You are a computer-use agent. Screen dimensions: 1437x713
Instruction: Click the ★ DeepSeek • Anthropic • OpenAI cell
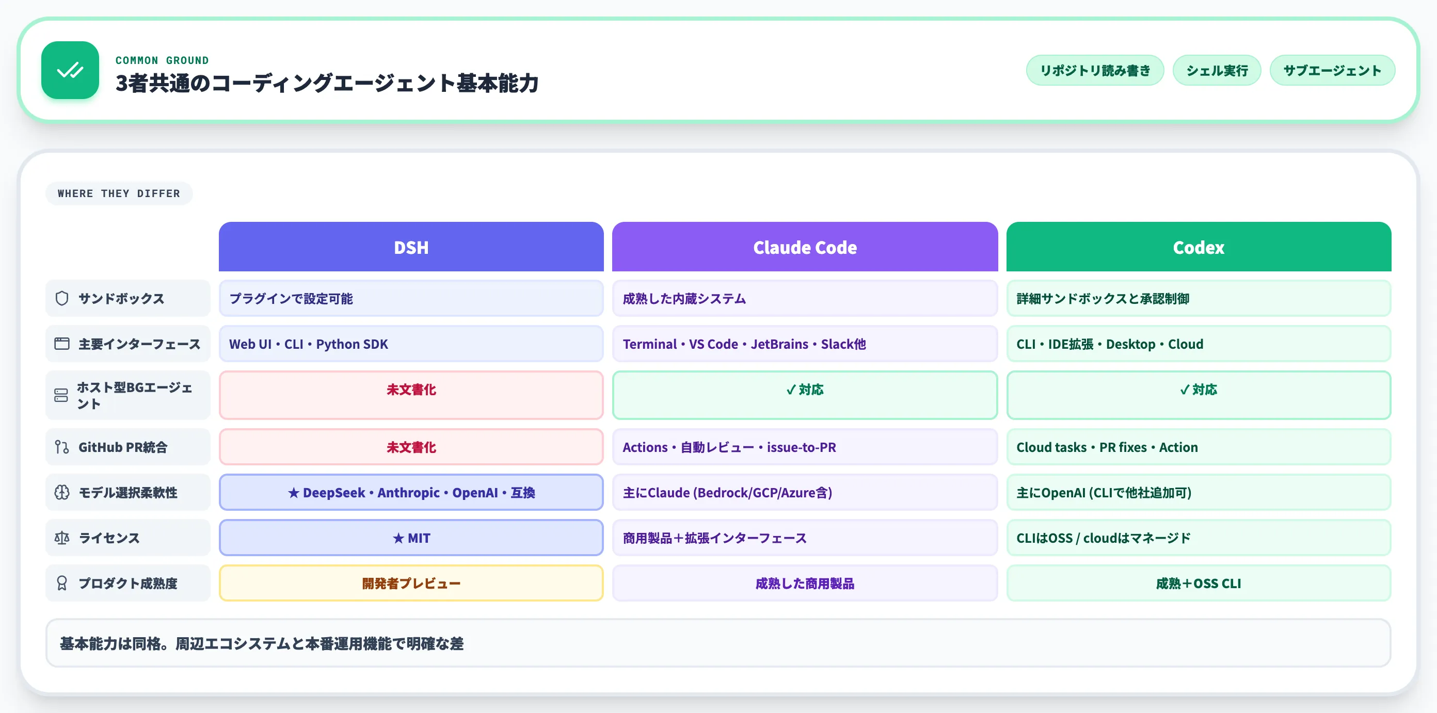coord(411,492)
